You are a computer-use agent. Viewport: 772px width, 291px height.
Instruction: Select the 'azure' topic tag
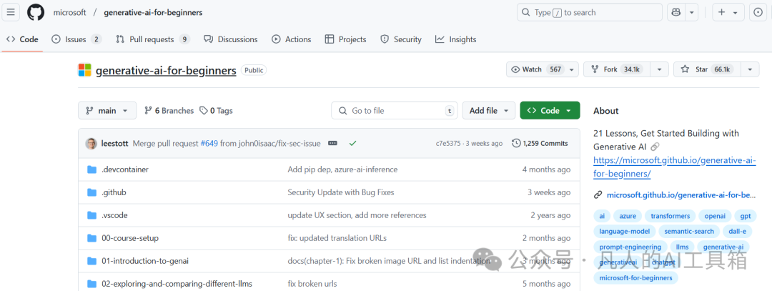(x=628, y=216)
